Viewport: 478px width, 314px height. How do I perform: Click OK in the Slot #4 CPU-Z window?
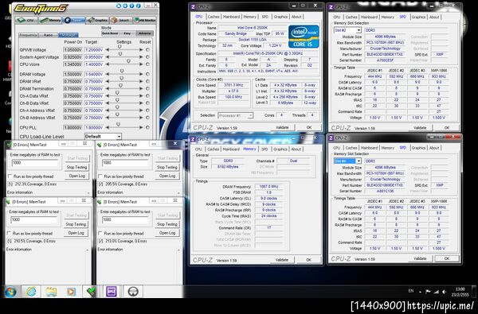point(447,258)
